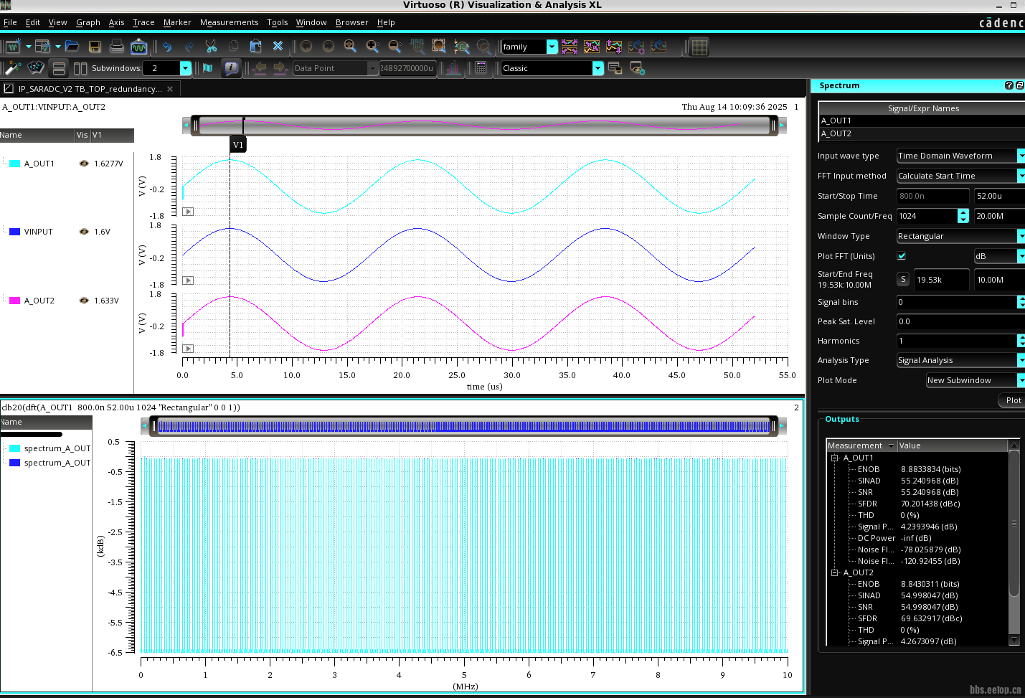Undo the last action with the undo arrow
Image resolution: width=1025 pixels, height=698 pixels.
(167, 47)
